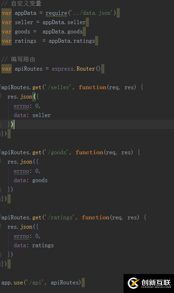Click 'appData.ratings' in the ratings declaration
Viewport: 174px width, 293px height.
[72, 41]
